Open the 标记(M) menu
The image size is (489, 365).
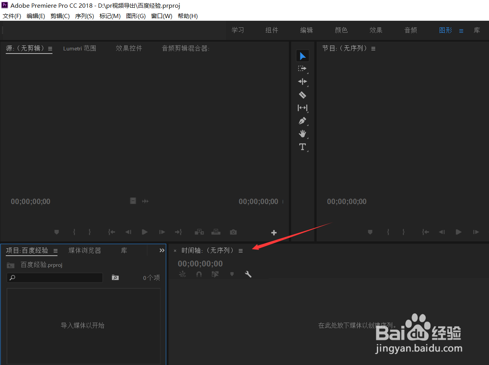110,16
